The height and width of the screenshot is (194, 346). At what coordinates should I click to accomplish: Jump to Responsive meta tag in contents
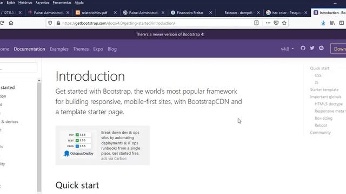coord(330,111)
